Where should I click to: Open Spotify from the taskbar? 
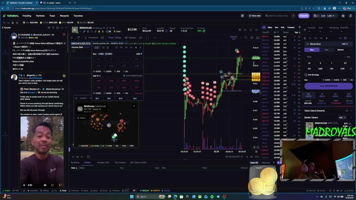[212, 197]
